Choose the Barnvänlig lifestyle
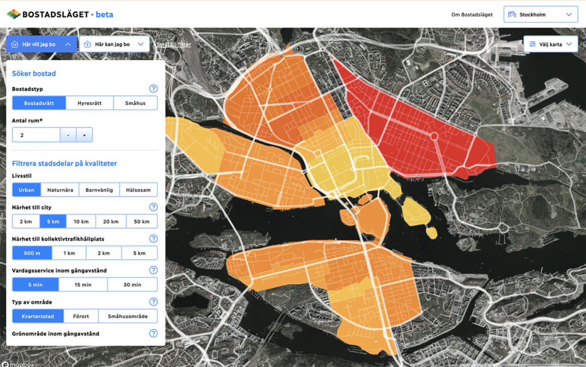Viewport: 586px width, 367px height. [x=99, y=190]
